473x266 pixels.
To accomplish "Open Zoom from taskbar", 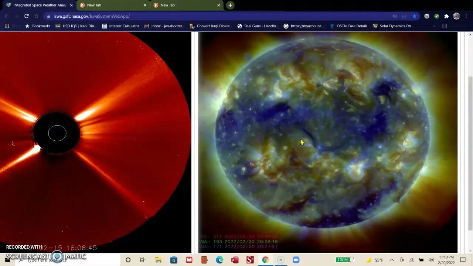I will [296, 260].
